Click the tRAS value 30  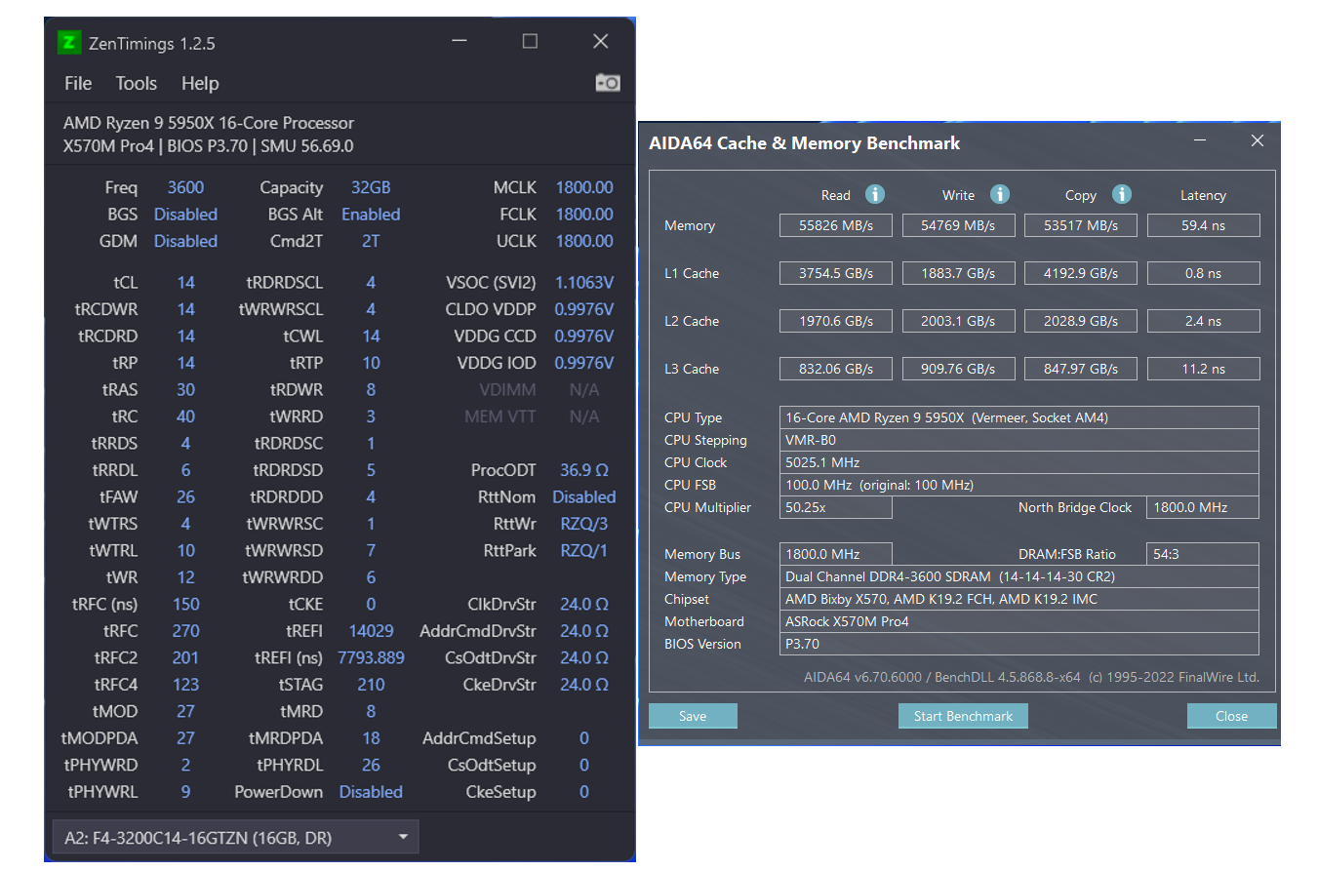click(x=185, y=390)
